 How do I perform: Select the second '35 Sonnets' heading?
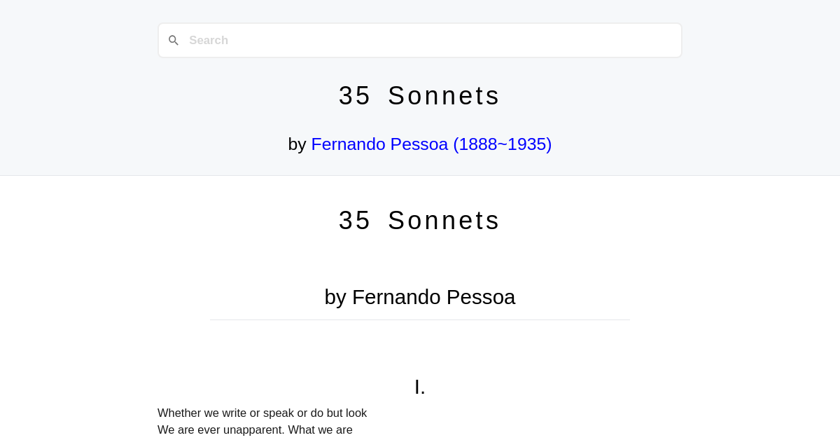click(419, 220)
